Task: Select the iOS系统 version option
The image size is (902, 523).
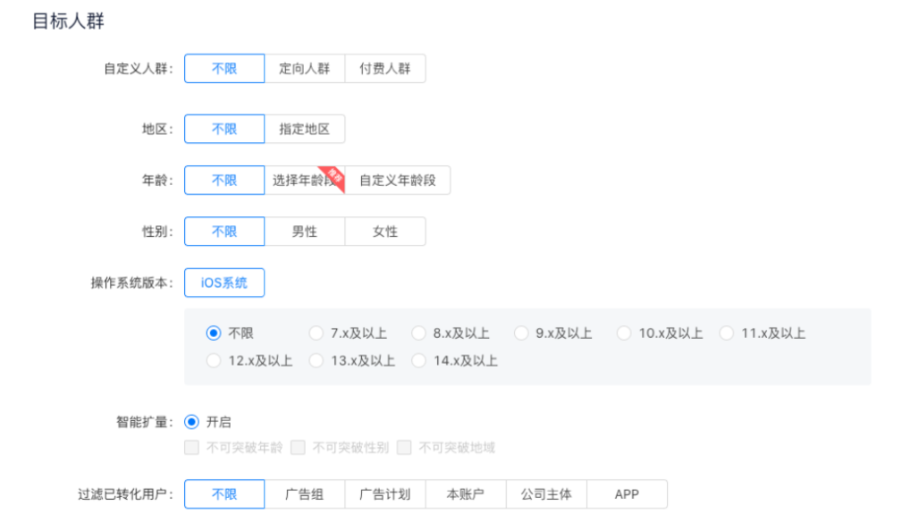Action: 223,282
